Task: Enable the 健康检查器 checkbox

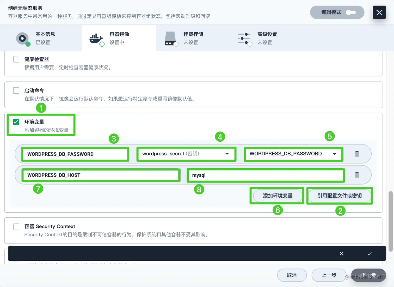Action: click(16, 59)
